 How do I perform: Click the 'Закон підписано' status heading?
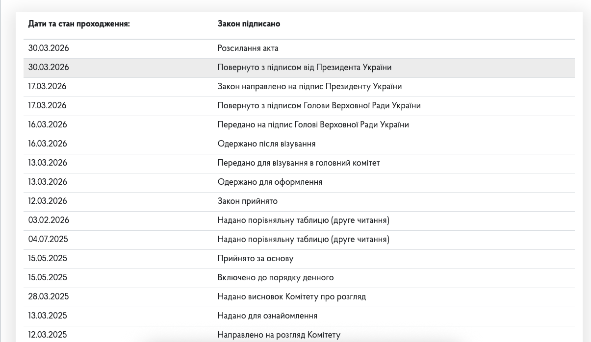click(x=249, y=24)
